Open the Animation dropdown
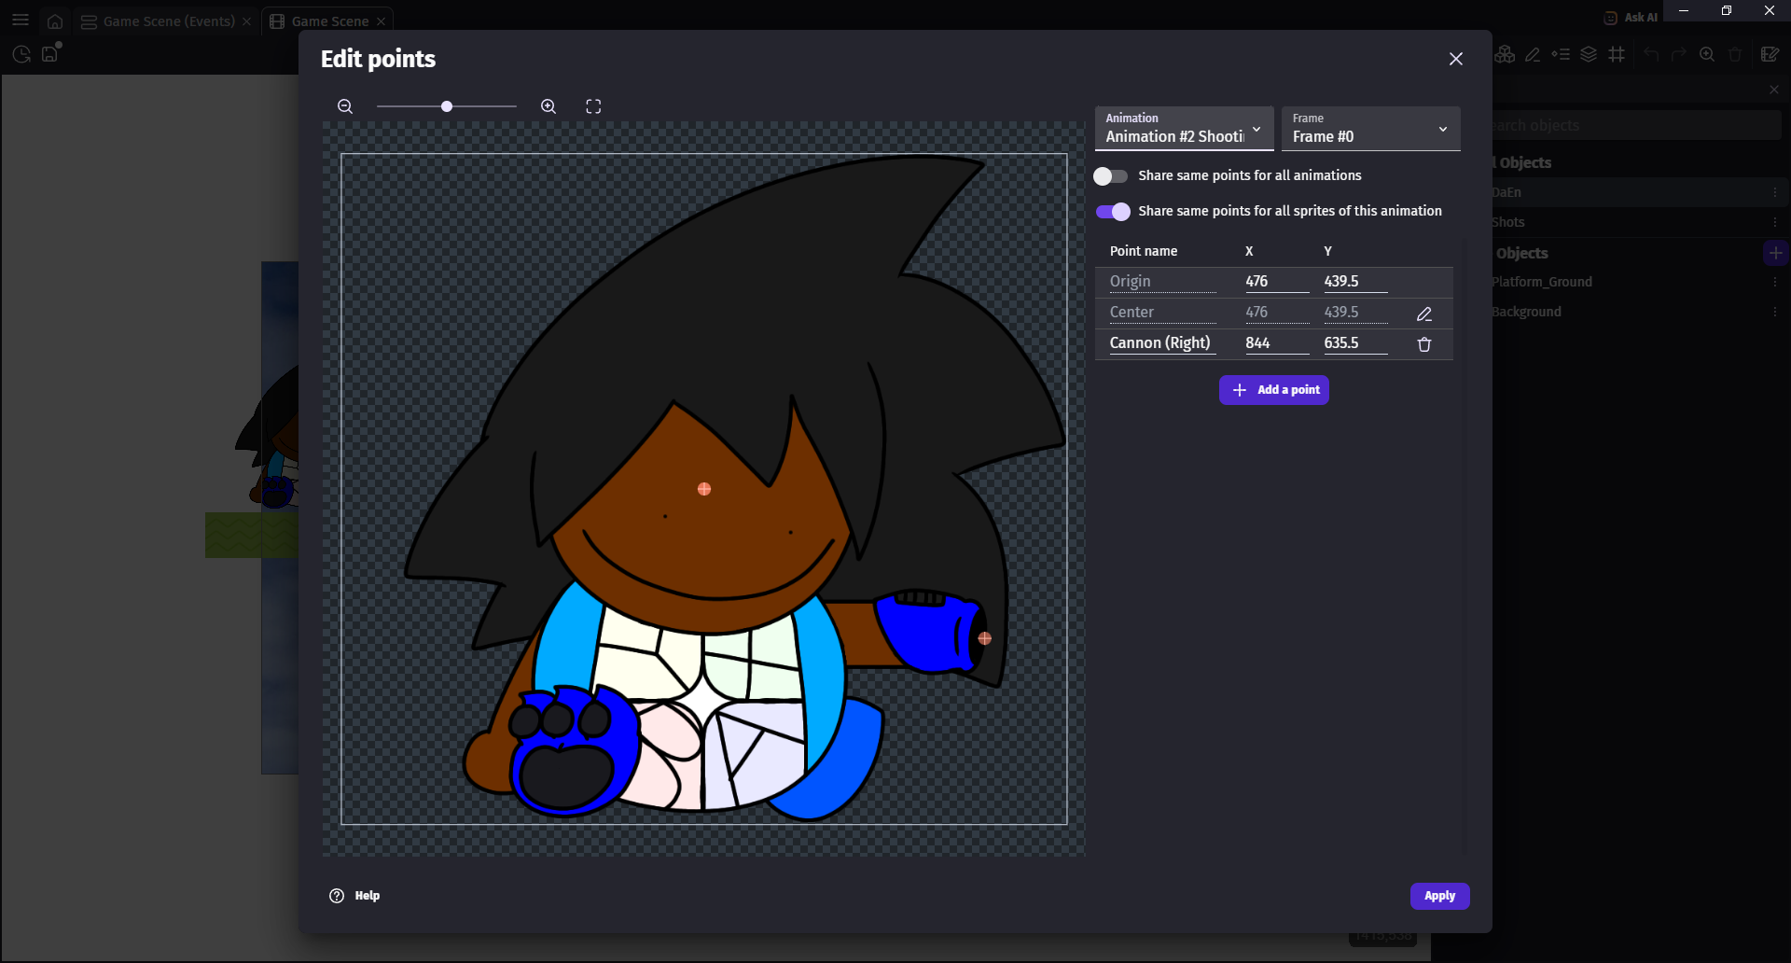Image resolution: width=1791 pixels, height=963 pixels. click(1183, 129)
